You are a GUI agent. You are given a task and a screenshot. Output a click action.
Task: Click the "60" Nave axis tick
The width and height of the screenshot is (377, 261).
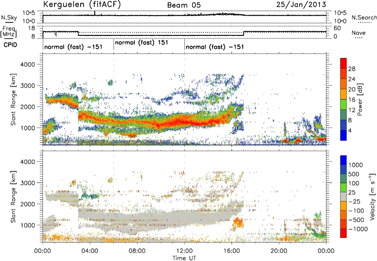tap(337, 28)
